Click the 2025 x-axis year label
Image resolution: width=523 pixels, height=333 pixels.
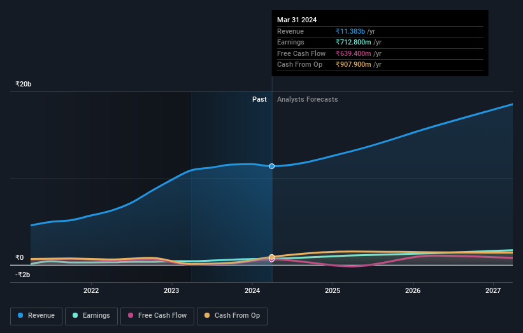click(333, 290)
